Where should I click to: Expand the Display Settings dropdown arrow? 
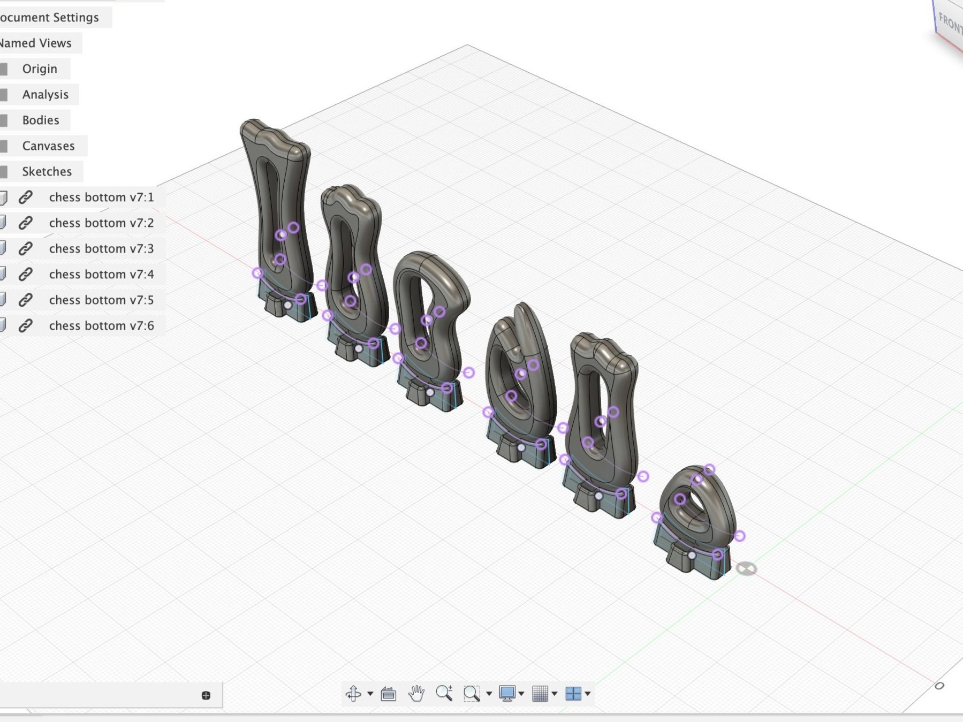[521, 694]
